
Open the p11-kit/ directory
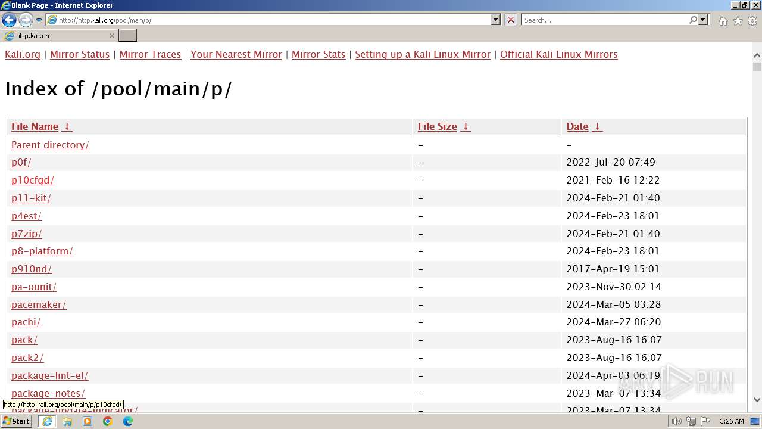coord(31,198)
